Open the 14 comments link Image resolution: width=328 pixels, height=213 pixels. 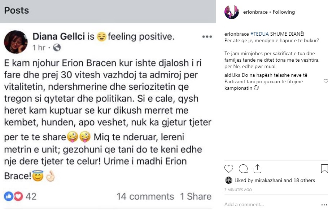click(145, 196)
